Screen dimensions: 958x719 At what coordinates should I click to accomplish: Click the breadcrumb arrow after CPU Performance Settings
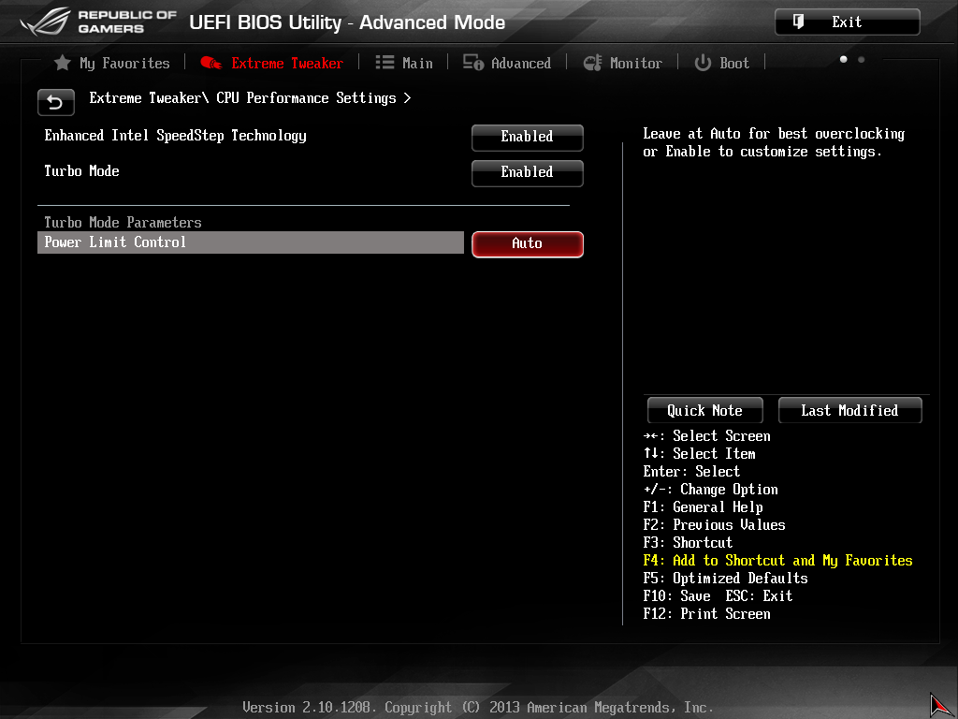tap(407, 97)
